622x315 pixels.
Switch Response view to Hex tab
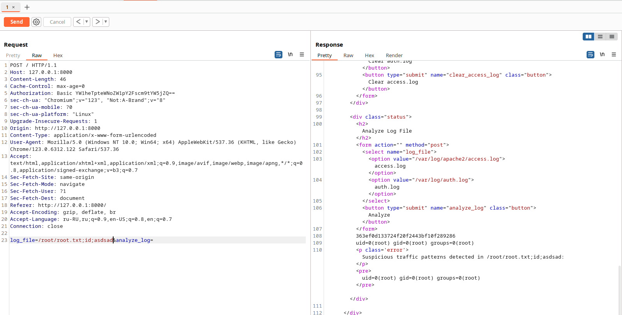click(370, 55)
